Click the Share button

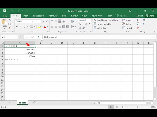coord(150,16)
